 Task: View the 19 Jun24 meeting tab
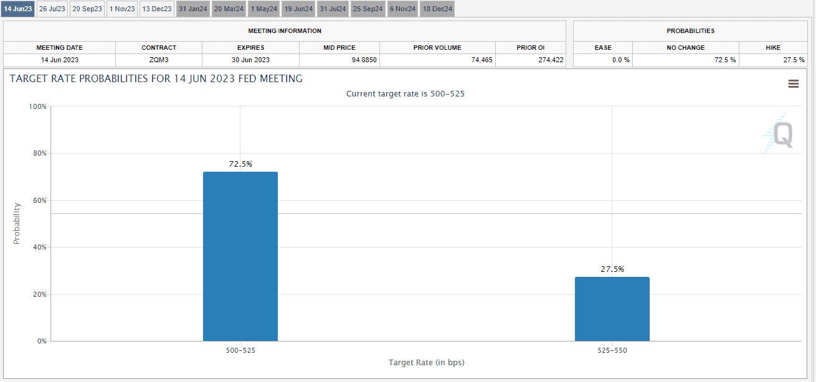point(298,9)
